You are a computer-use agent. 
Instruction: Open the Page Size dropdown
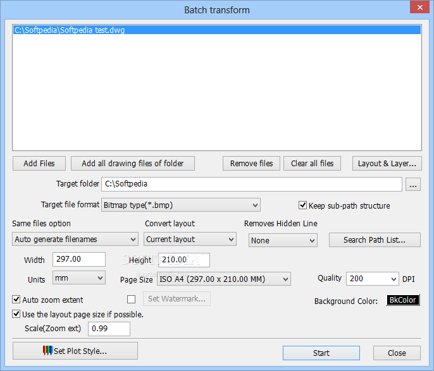(224, 279)
